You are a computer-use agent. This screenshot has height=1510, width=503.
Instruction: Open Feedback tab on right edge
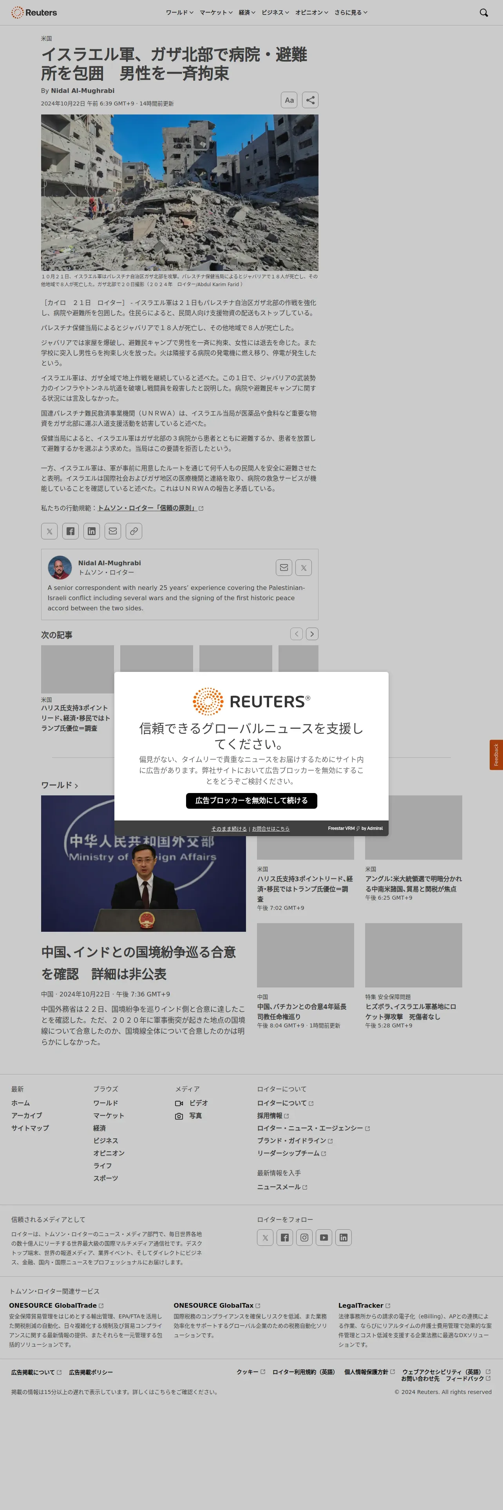496,755
